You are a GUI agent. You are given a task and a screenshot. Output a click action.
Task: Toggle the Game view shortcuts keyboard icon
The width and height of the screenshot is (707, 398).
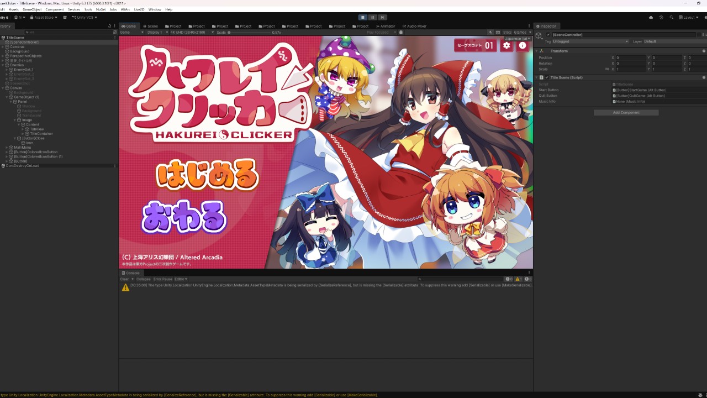497,33
